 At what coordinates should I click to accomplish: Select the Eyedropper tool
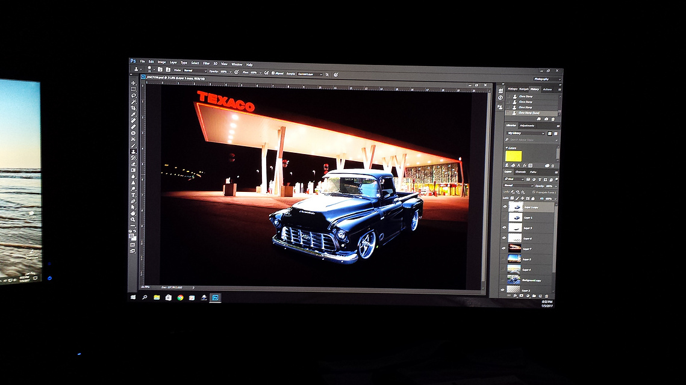[134, 114]
